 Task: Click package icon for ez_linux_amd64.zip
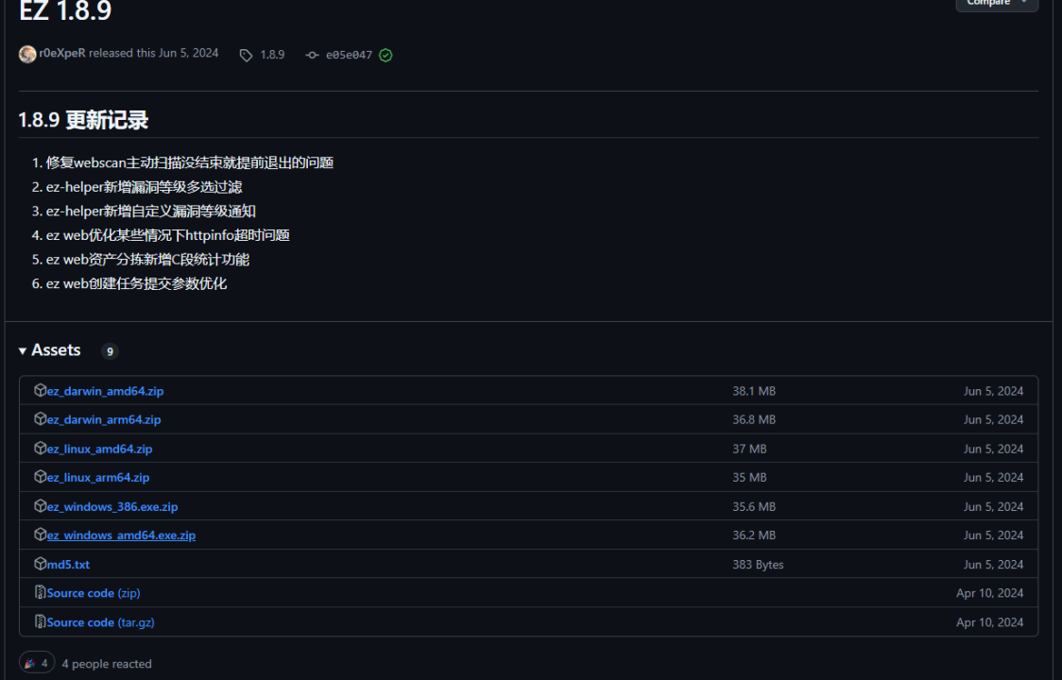40,448
